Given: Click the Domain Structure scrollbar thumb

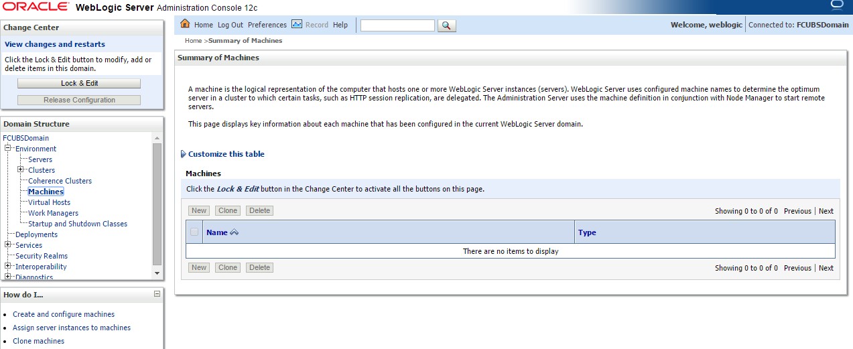Looking at the screenshot, I should 157,204.
